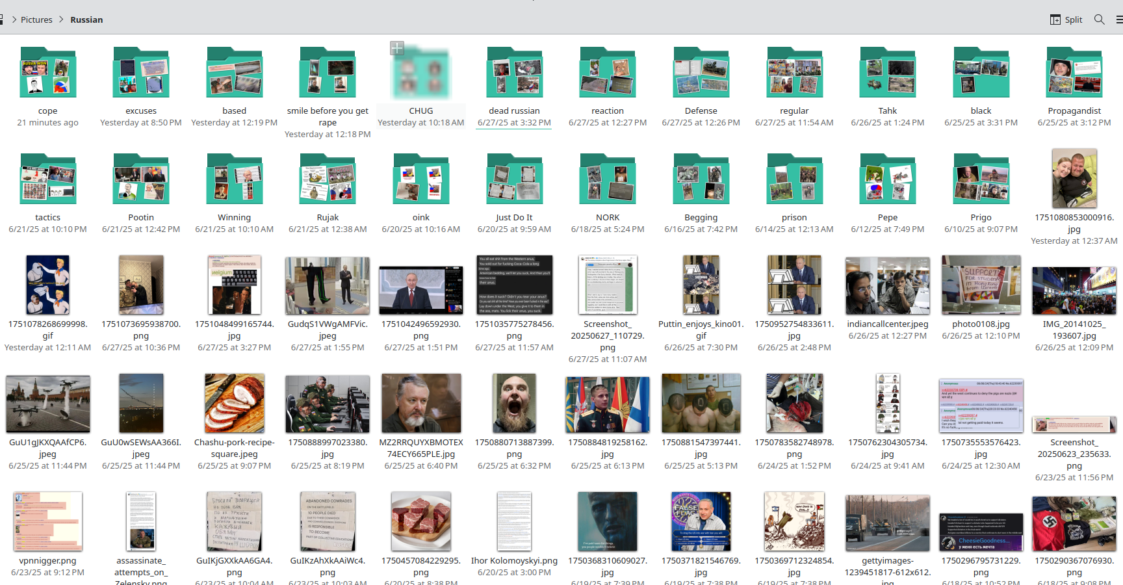Viewport: 1123px width, 585px height.
Task: Click the file name 1750881547397441.jpg
Action: point(701,448)
